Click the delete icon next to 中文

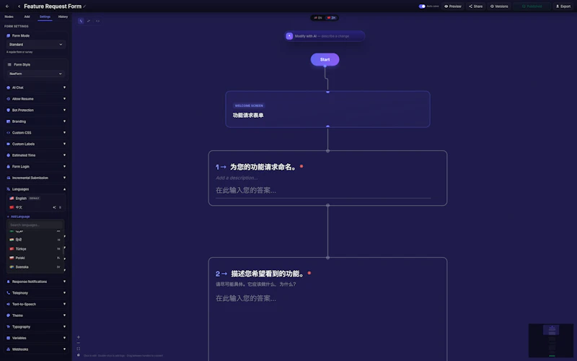pyautogui.click(x=61, y=207)
